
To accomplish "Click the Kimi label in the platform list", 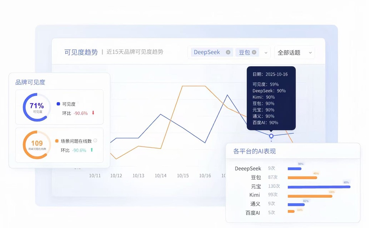I will [255, 195].
